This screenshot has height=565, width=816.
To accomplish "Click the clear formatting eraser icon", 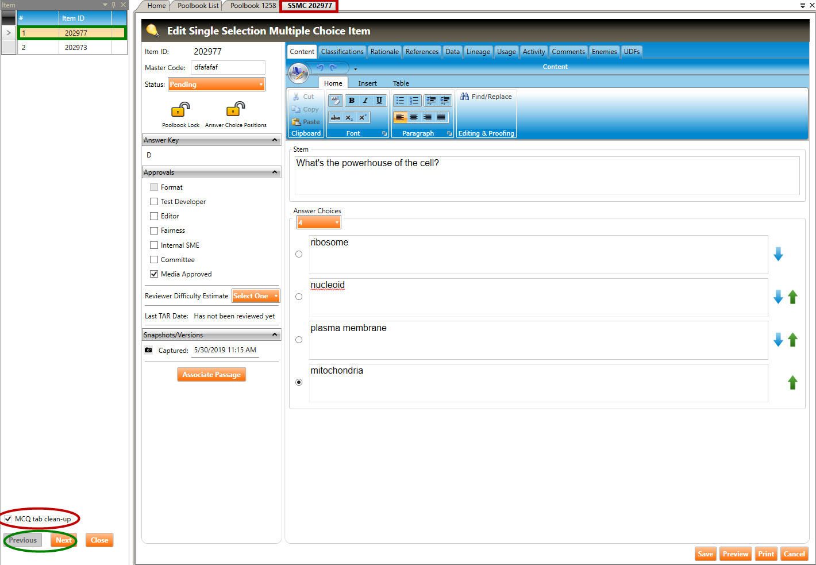I will click(x=336, y=101).
